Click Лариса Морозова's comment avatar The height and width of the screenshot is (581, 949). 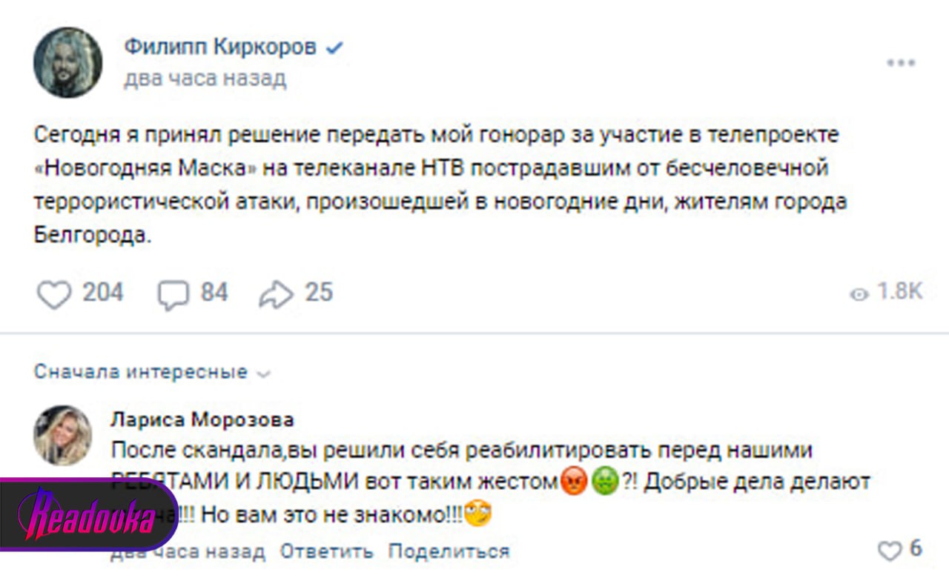pos(63,436)
